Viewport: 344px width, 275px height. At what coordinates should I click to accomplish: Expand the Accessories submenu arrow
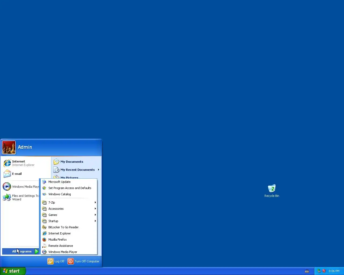[x=95, y=209]
